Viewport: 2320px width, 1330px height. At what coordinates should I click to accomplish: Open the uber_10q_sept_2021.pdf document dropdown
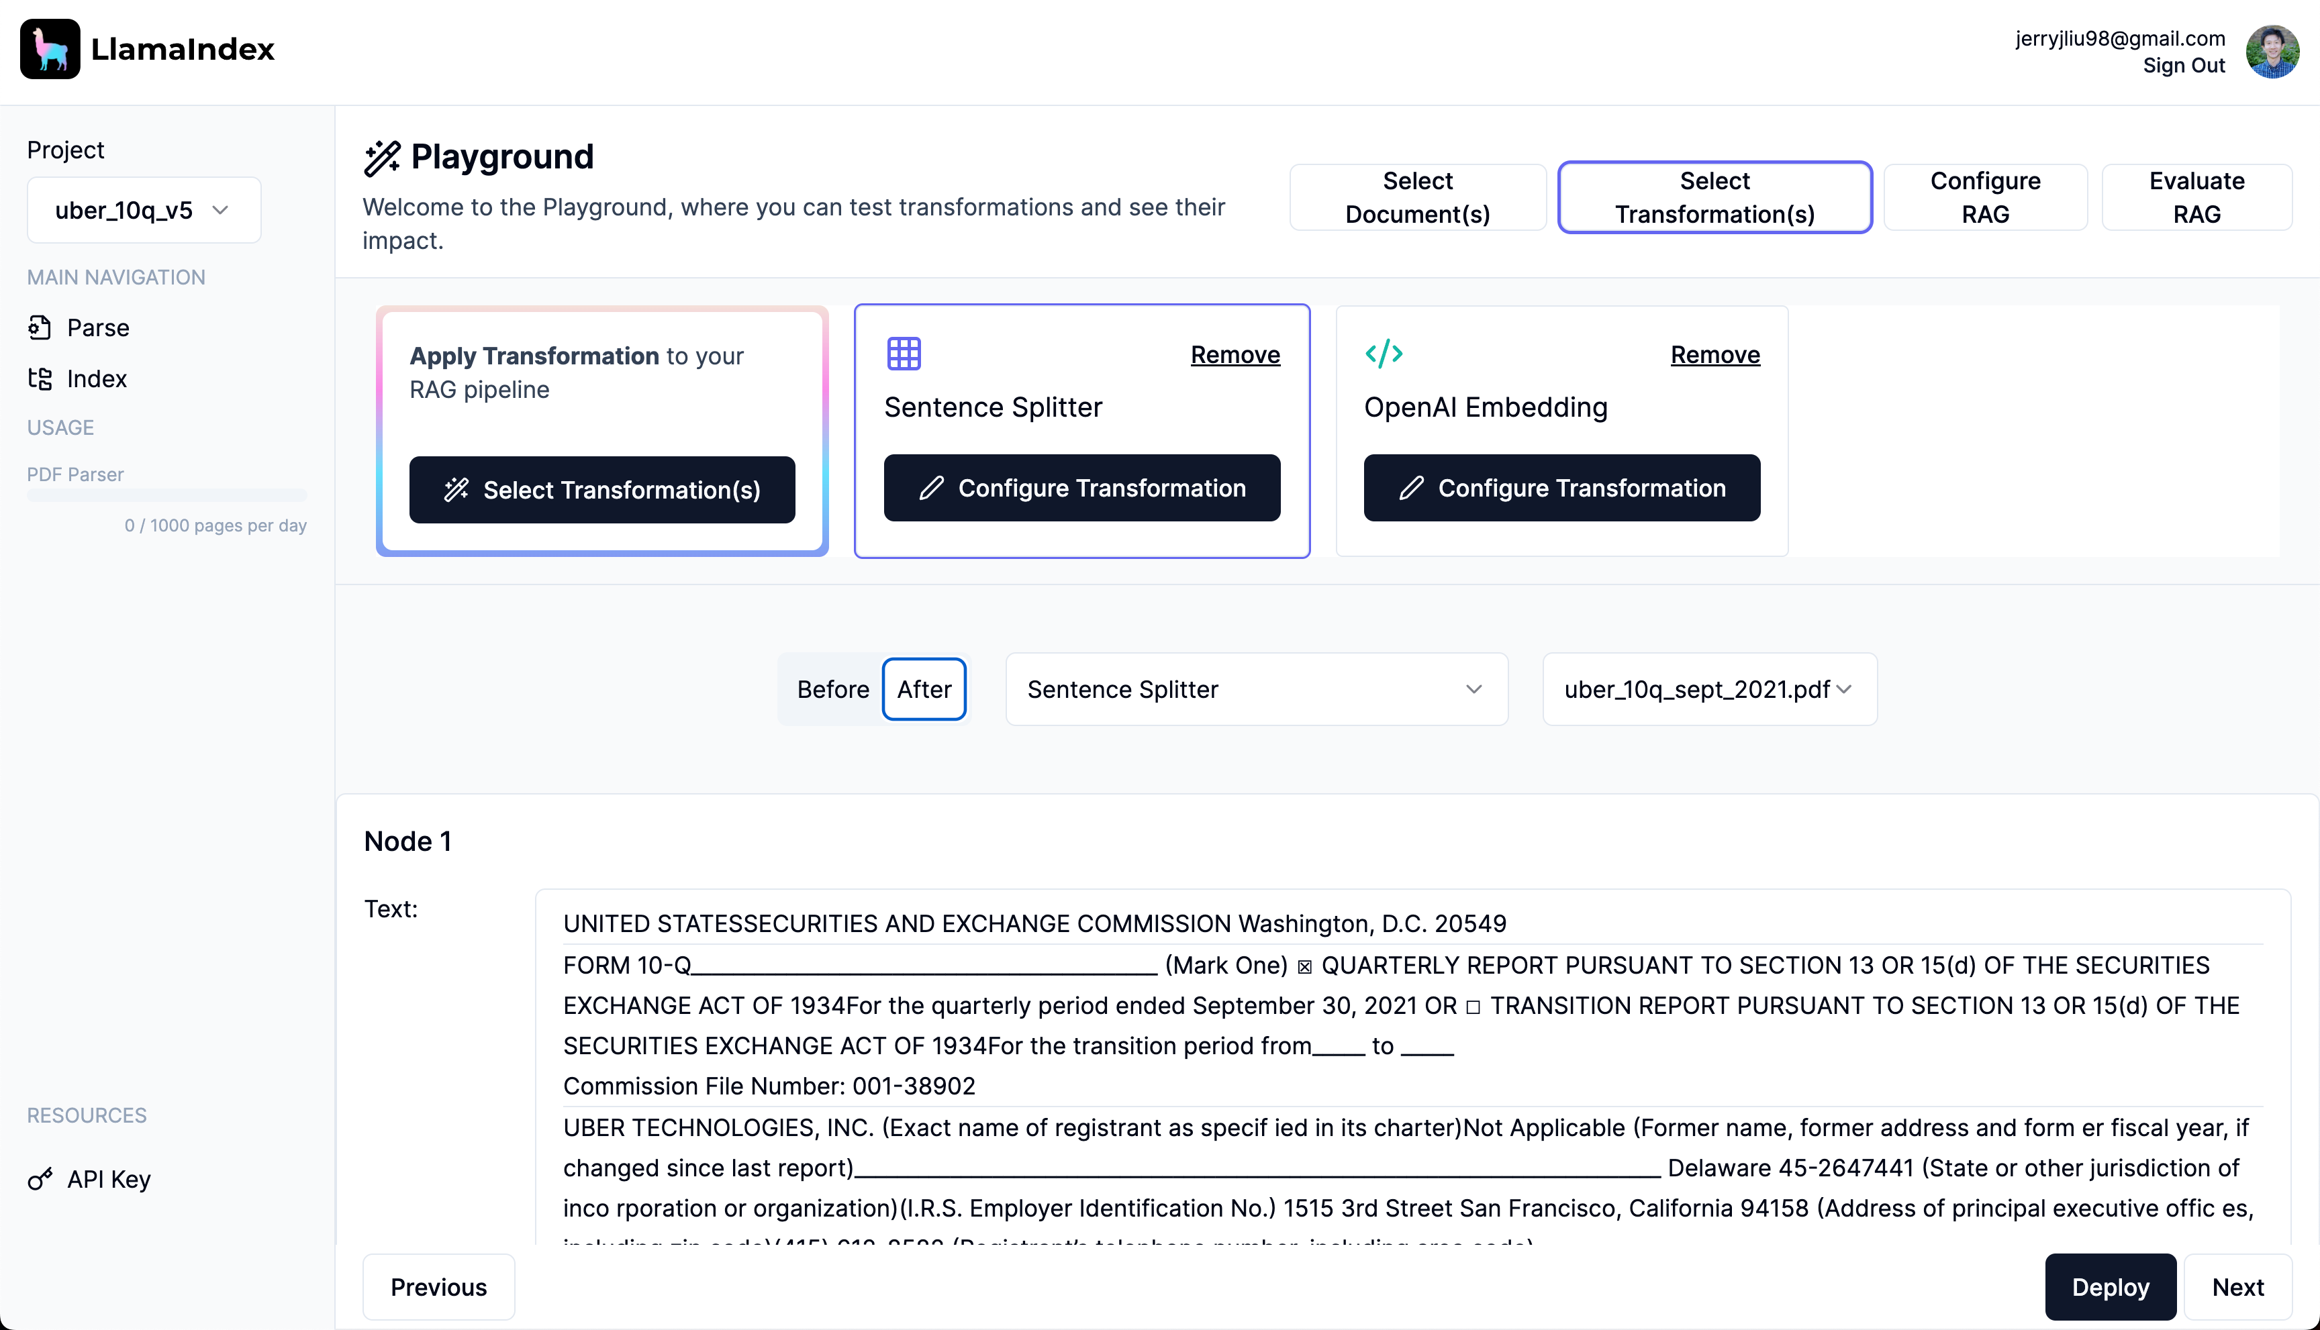[1708, 688]
